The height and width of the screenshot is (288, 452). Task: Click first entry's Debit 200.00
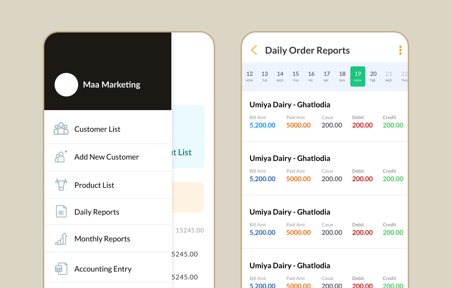click(x=363, y=125)
